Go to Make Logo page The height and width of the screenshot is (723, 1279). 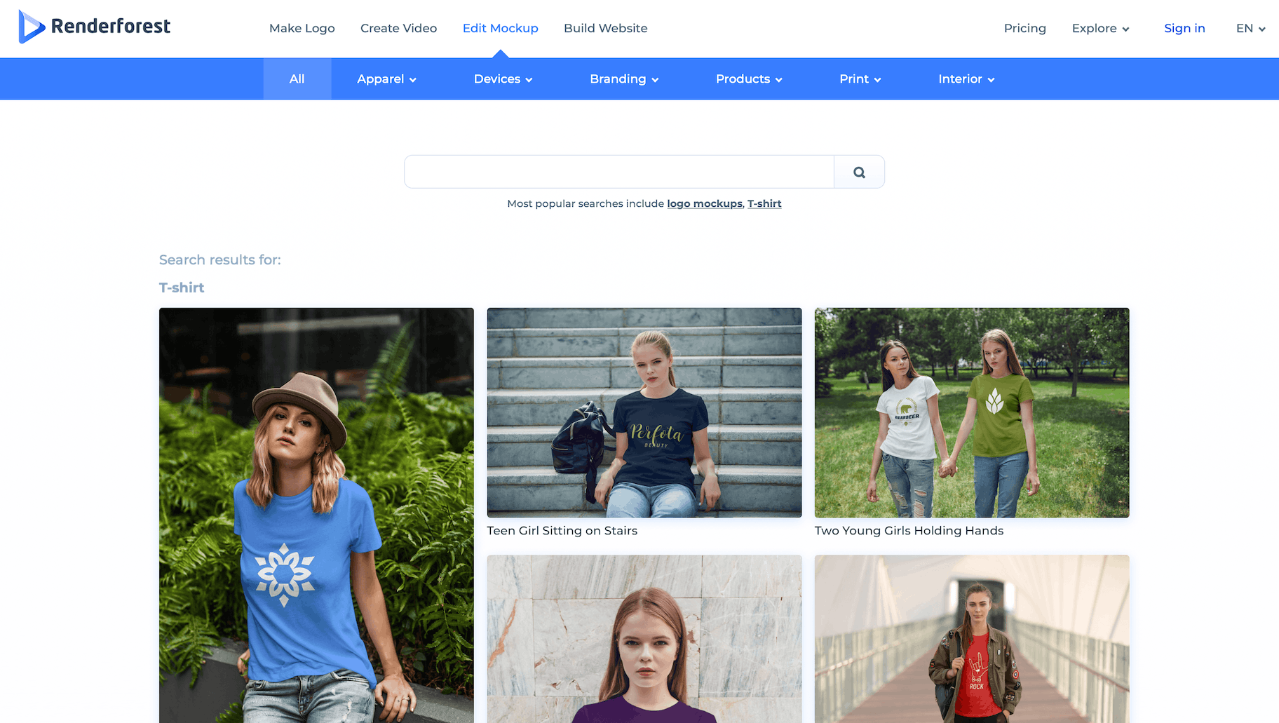(x=302, y=28)
